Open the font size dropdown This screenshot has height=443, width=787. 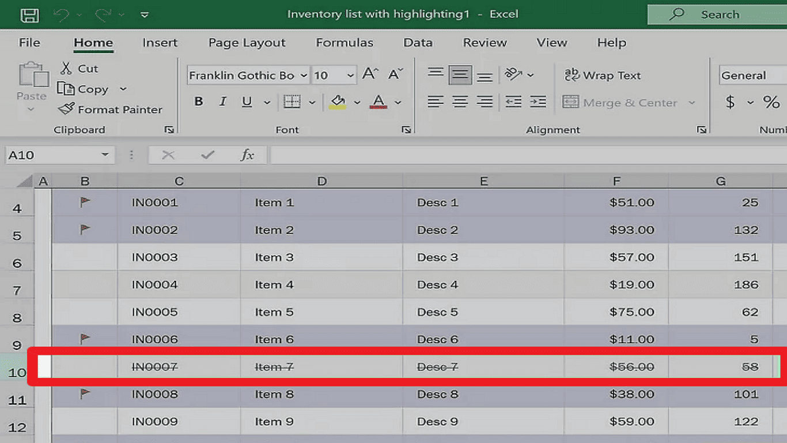click(x=350, y=76)
